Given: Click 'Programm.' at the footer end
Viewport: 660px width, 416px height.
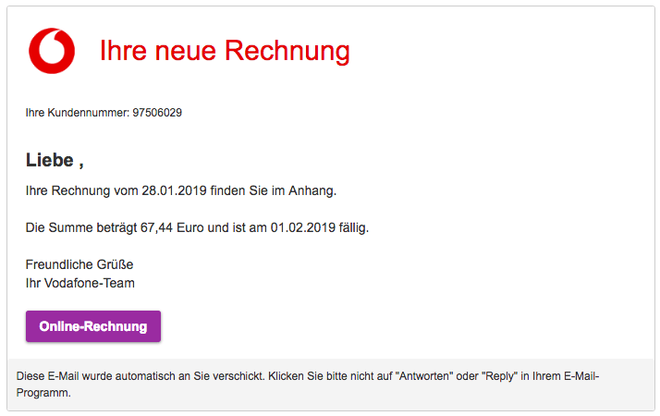Looking at the screenshot, I should click(43, 393).
